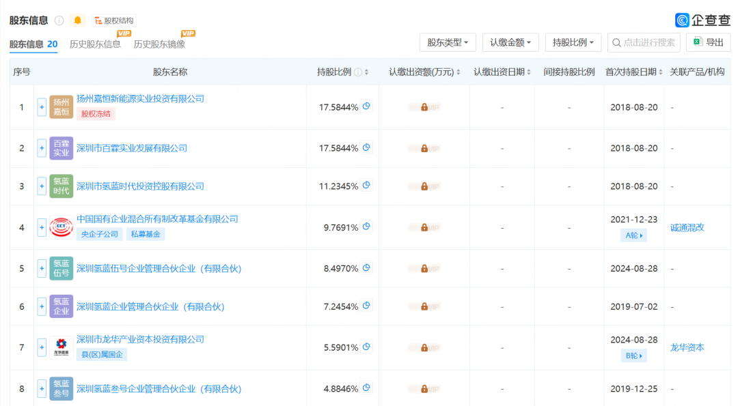Open 深圳氢蓝伍号企业管理合伙企业 link
This screenshot has width=738, height=406.
(159, 268)
